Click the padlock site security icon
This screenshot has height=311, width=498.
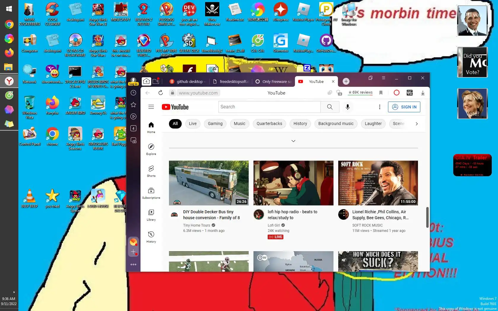coord(173,93)
